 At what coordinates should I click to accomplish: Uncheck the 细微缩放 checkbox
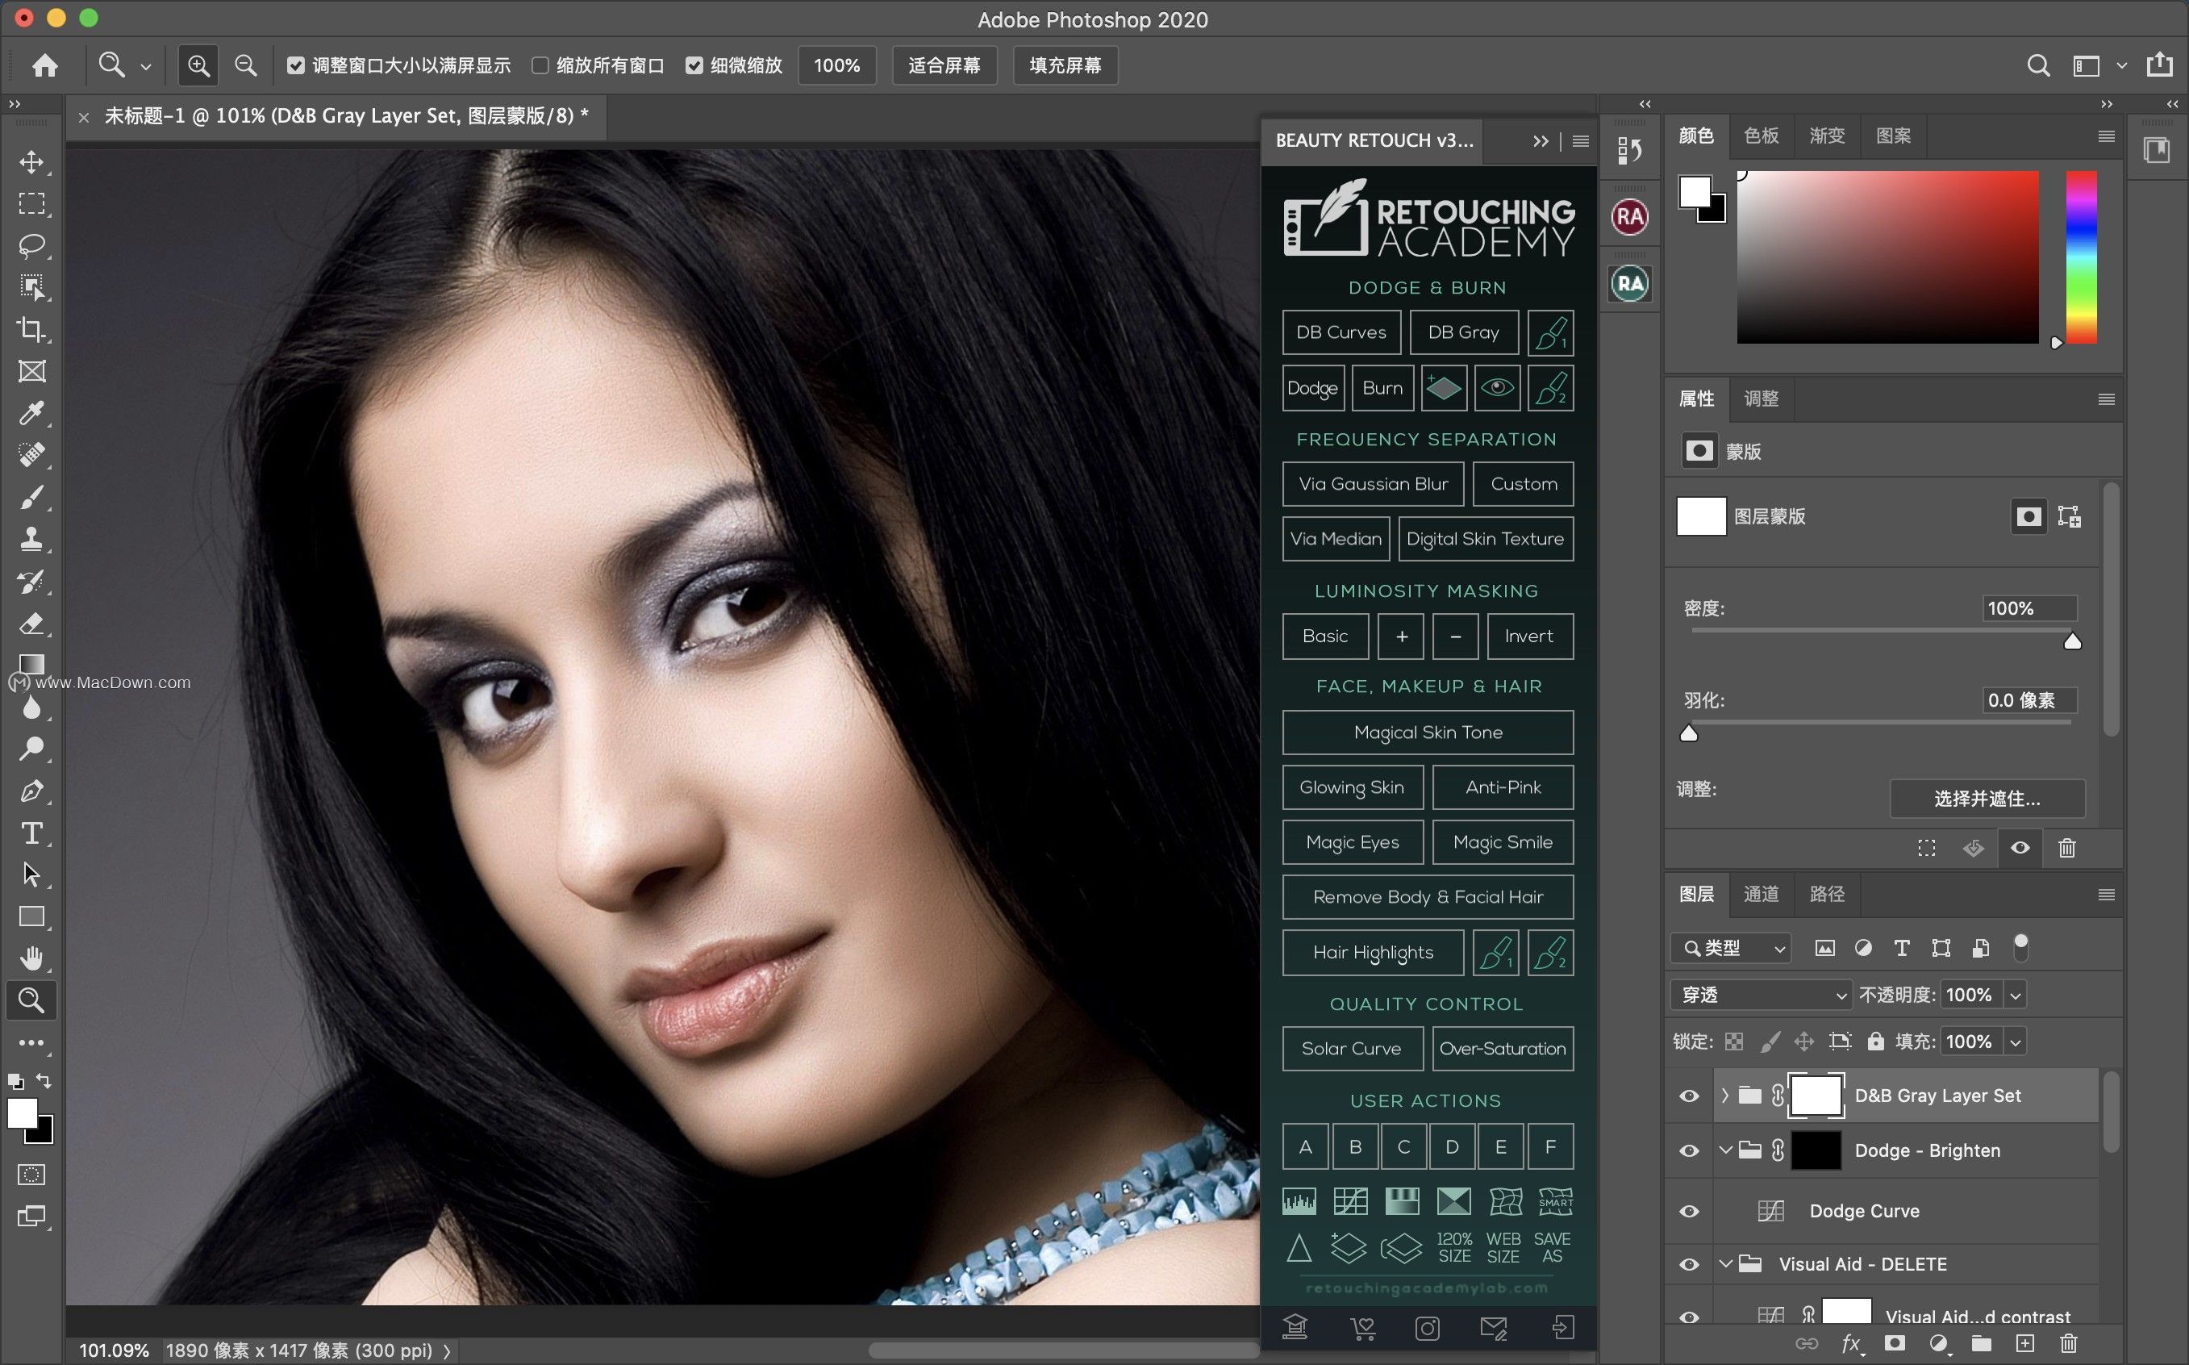pos(694,65)
